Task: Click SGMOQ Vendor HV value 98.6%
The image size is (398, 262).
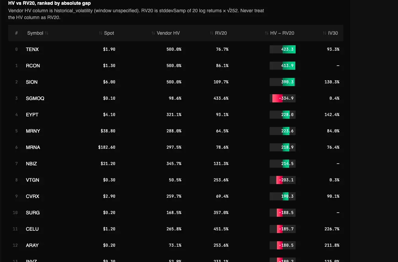Action: (x=175, y=98)
